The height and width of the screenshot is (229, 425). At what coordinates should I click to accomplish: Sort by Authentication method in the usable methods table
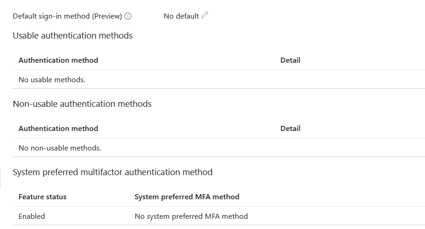click(x=58, y=60)
